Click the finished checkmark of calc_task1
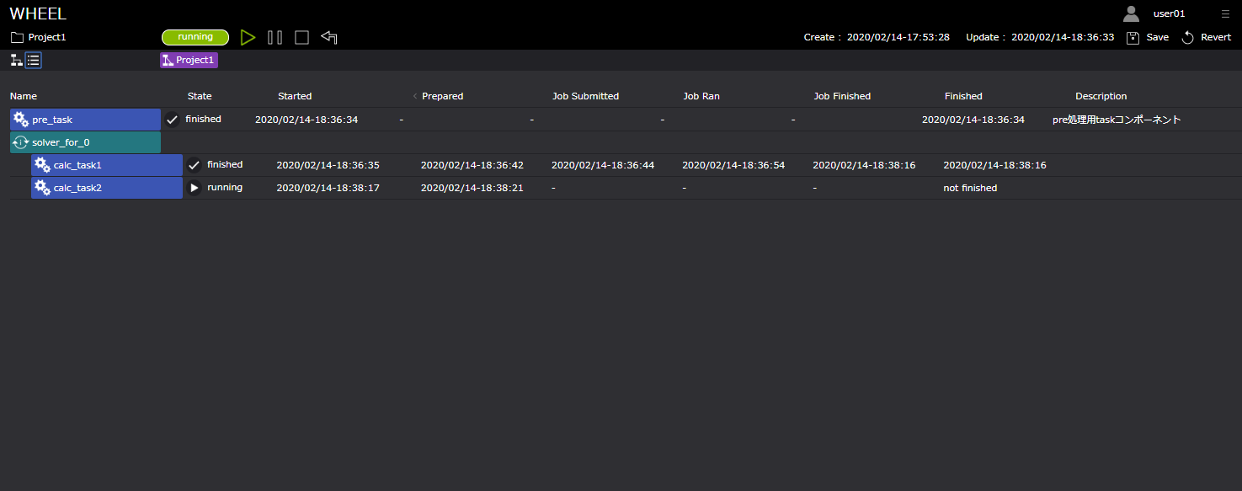Image resolution: width=1242 pixels, height=491 pixels. (195, 165)
